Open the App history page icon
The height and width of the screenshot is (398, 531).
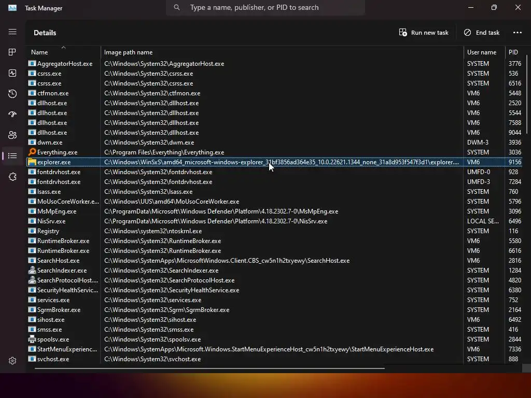[x=12, y=94]
